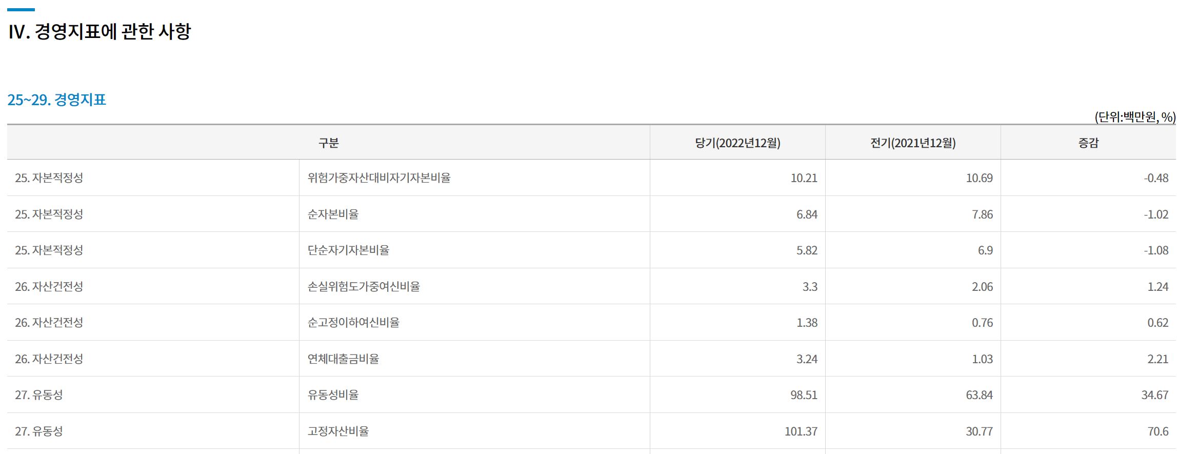Select the '순자본비율' row label

[333, 214]
